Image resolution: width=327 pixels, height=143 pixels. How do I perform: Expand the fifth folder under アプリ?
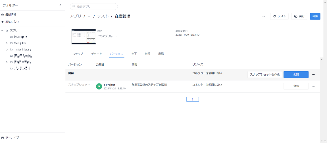point(7,62)
